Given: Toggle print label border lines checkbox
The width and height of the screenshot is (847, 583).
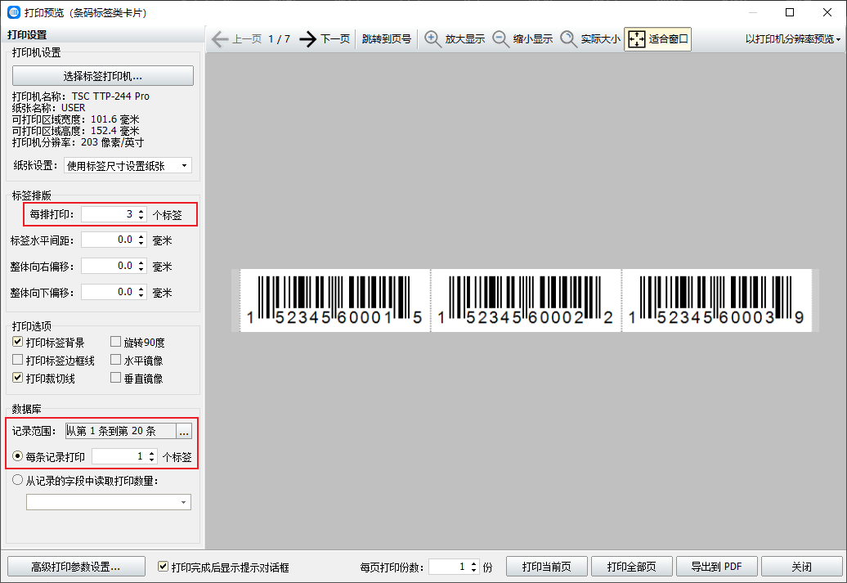Looking at the screenshot, I should [18, 361].
